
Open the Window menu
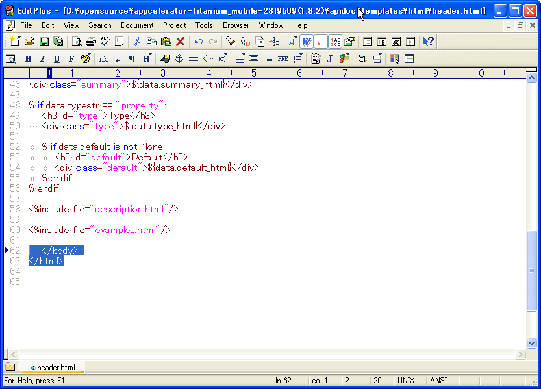tap(271, 25)
